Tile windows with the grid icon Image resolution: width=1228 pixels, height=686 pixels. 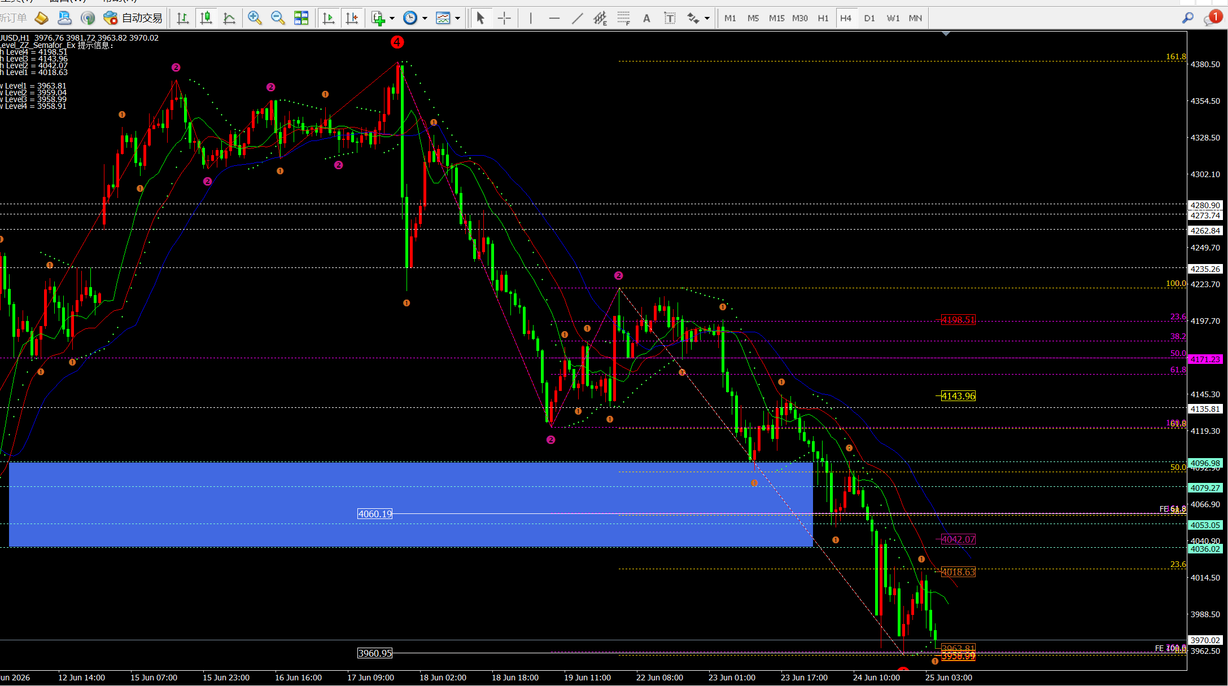[301, 19]
